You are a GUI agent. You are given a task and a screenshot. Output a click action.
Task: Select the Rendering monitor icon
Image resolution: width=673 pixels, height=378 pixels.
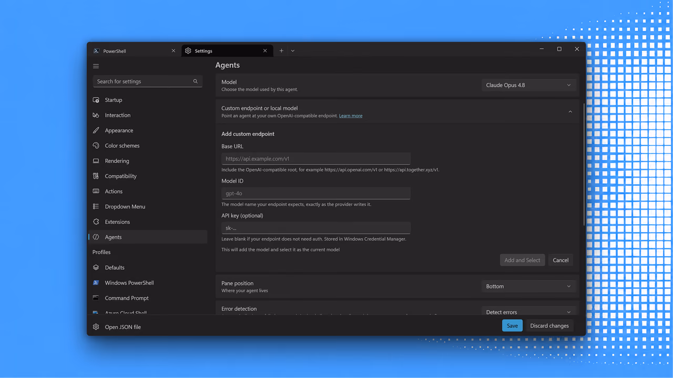click(x=96, y=161)
